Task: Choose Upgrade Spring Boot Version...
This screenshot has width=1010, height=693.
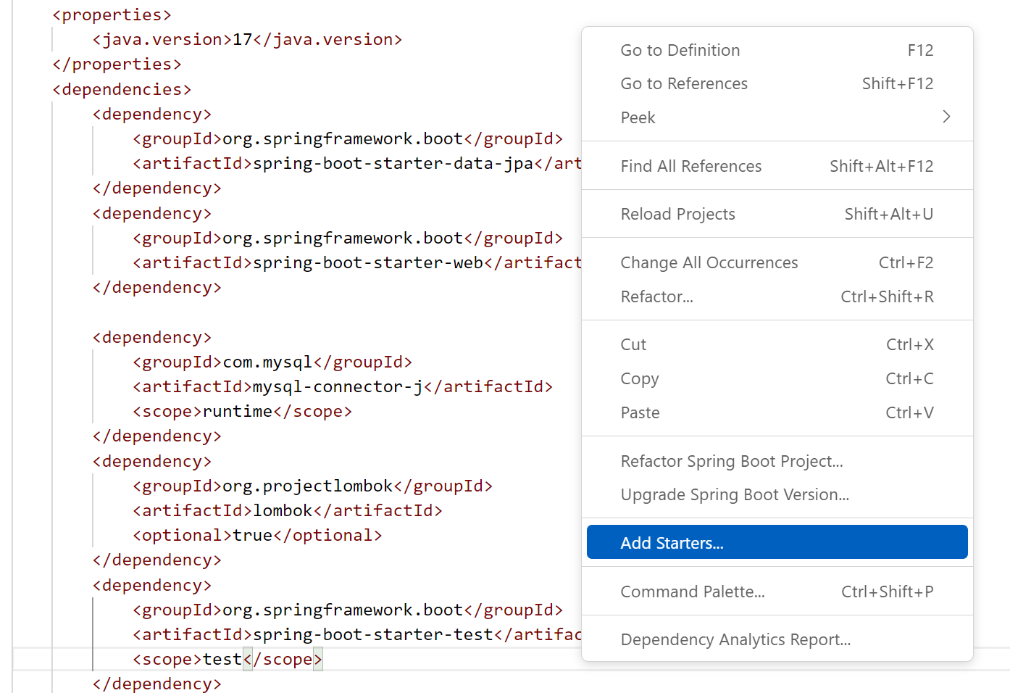Action: pos(734,494)
